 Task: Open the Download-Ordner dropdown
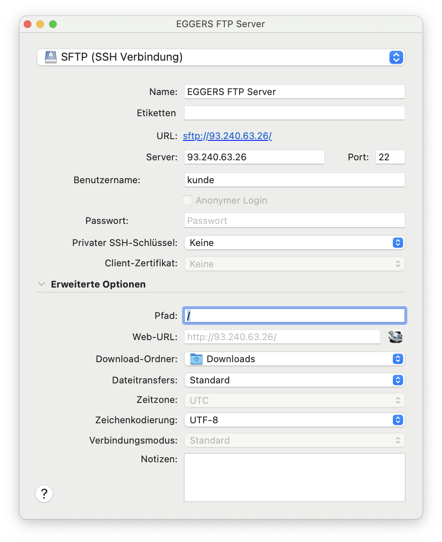coord(295,359)
